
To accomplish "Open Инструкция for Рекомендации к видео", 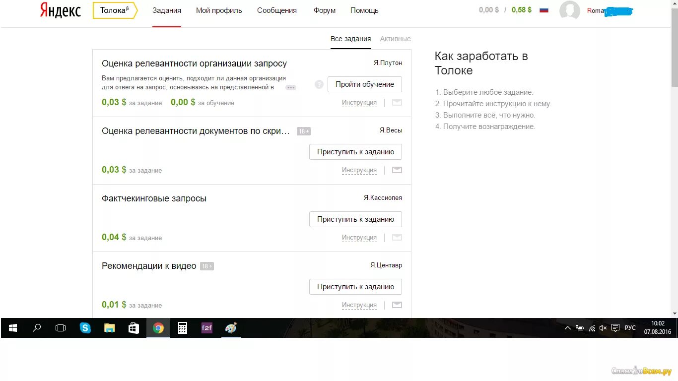I will point(359,305).
